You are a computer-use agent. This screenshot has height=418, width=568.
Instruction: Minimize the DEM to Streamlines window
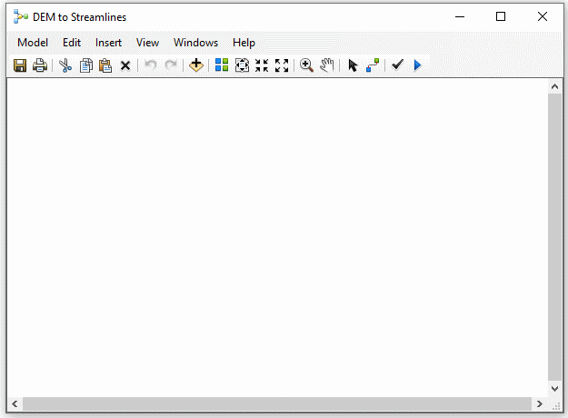tap(460, 16)
